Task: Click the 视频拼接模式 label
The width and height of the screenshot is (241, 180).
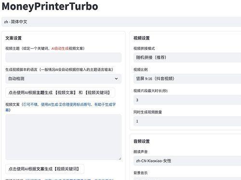Action: tap(144, 48)
